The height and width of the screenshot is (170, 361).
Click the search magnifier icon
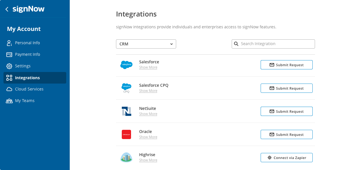[x=236, y=44]
